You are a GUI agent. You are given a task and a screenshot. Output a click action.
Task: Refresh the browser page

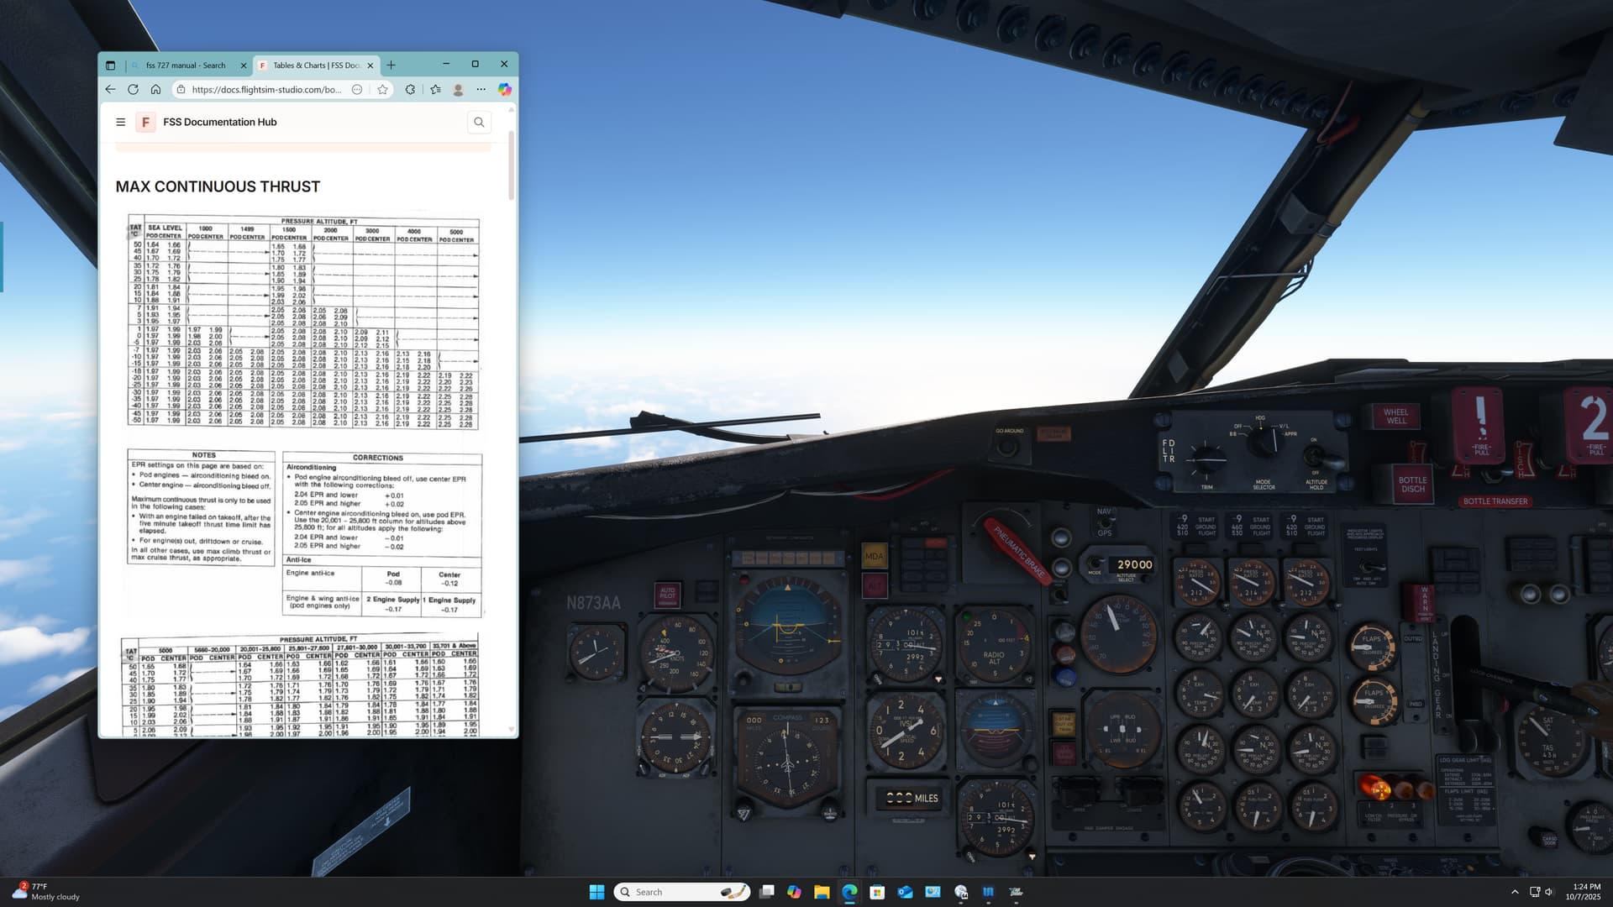(133, 89)
